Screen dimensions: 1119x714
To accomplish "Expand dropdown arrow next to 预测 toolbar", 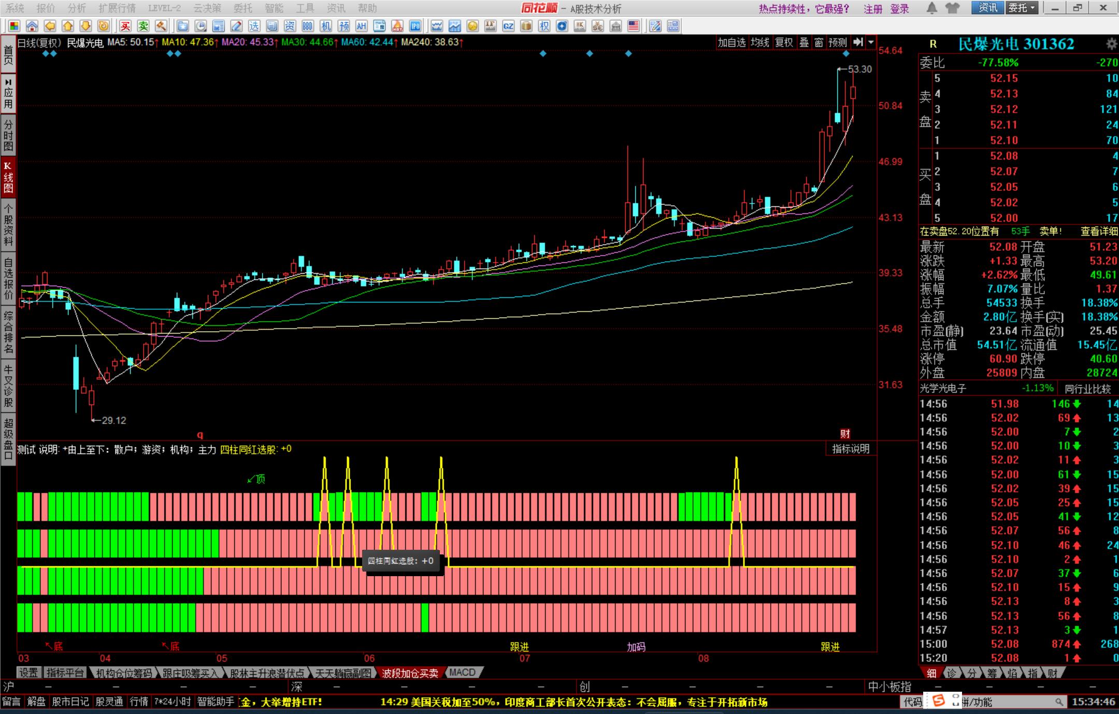I will tap(871, 42).
